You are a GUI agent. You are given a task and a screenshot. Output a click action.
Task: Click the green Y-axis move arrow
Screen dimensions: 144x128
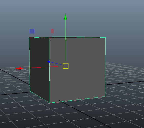point(65,17)
